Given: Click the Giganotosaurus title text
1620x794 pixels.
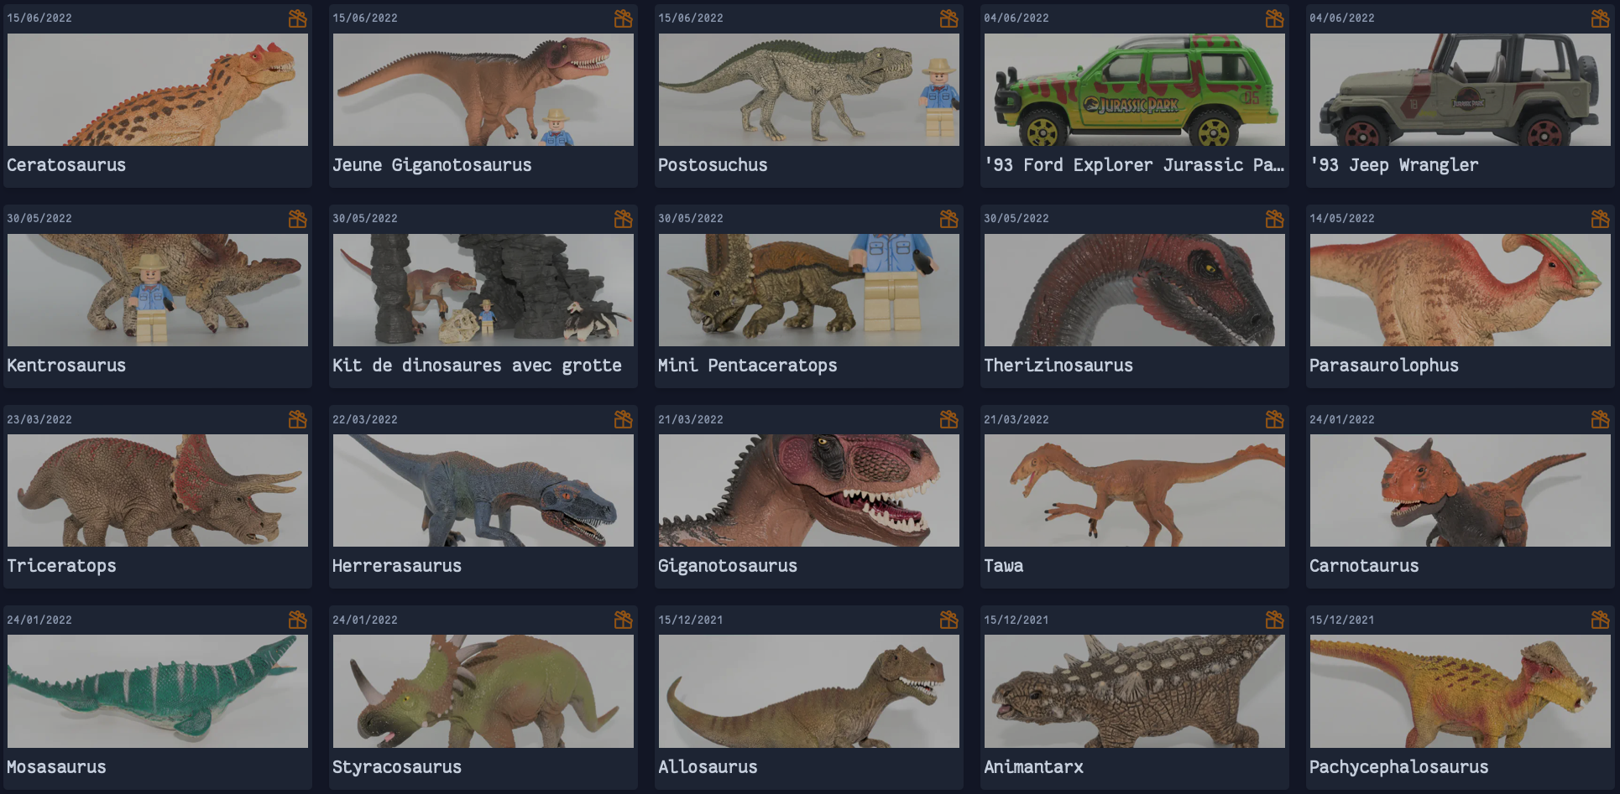Looking at the screenshot, I should tap(727, 566).
